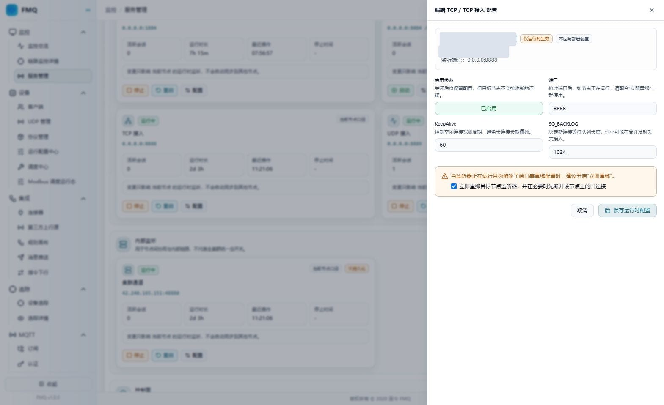
Task: Click the 控制空闲连接探测周期 description
Action: point(483,132)
